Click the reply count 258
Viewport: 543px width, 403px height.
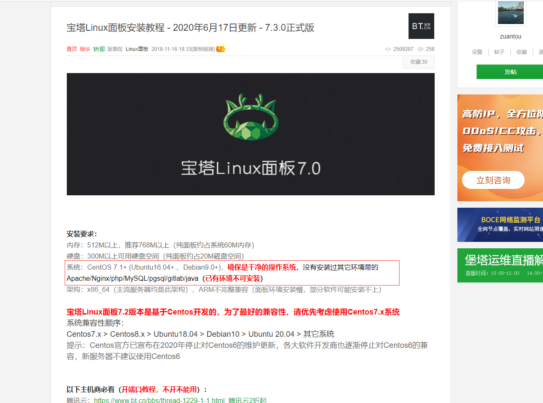click(430, 49)
